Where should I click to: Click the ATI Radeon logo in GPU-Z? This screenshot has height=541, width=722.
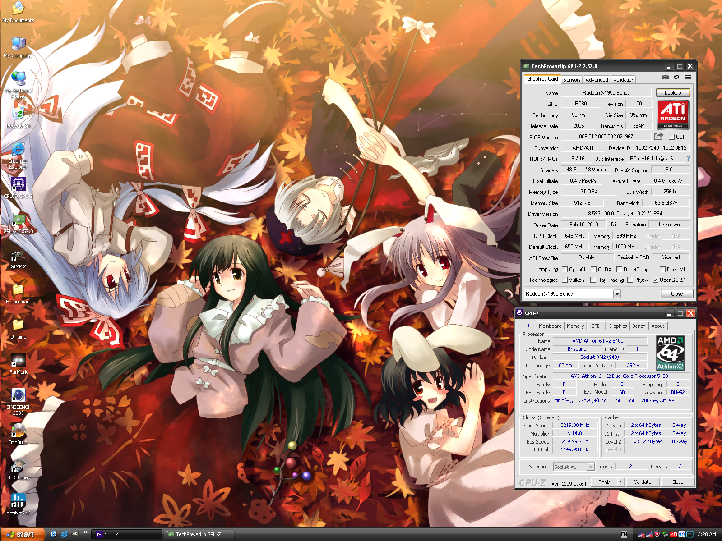[x=673, y=115]
